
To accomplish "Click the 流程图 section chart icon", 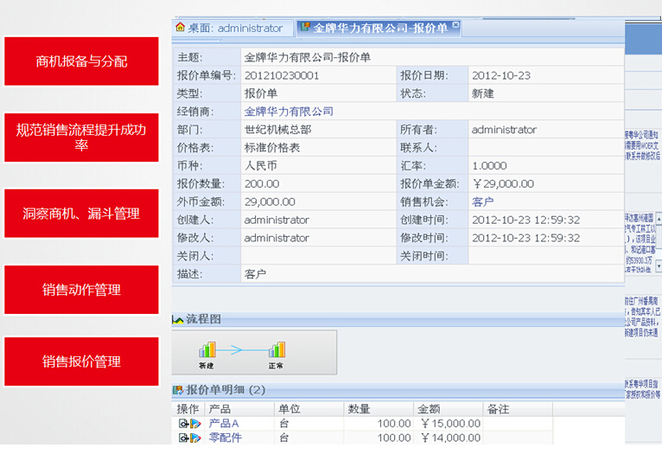I will coord(178,320).
